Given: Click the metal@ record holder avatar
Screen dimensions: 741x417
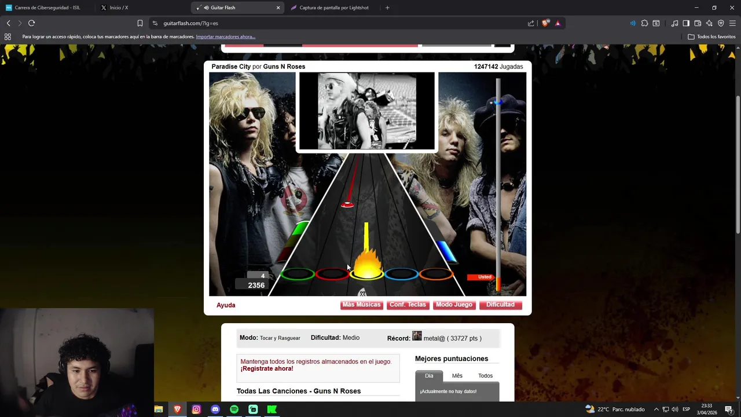Looking at the screenshot, I should pyautogui.click(x=417, y=336).
